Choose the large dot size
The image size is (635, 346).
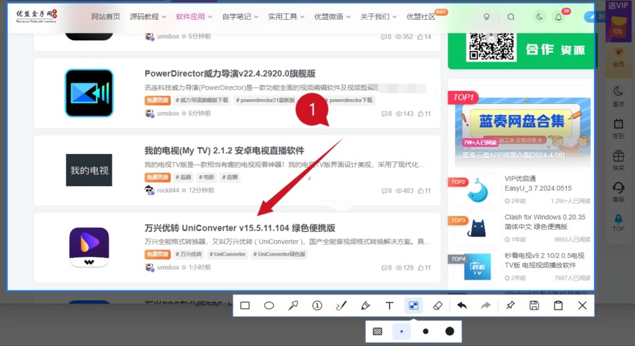pos(450,331)
